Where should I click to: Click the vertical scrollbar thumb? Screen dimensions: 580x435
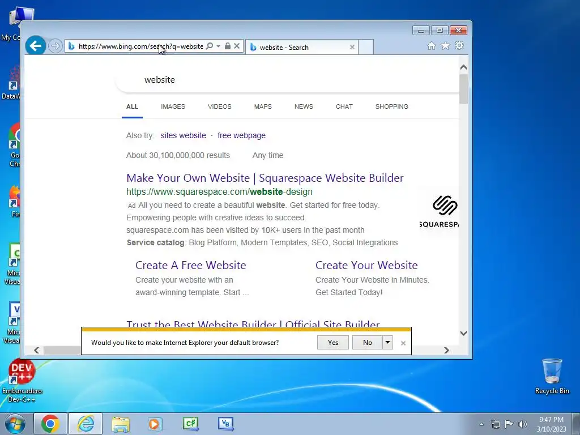(463, 89)
